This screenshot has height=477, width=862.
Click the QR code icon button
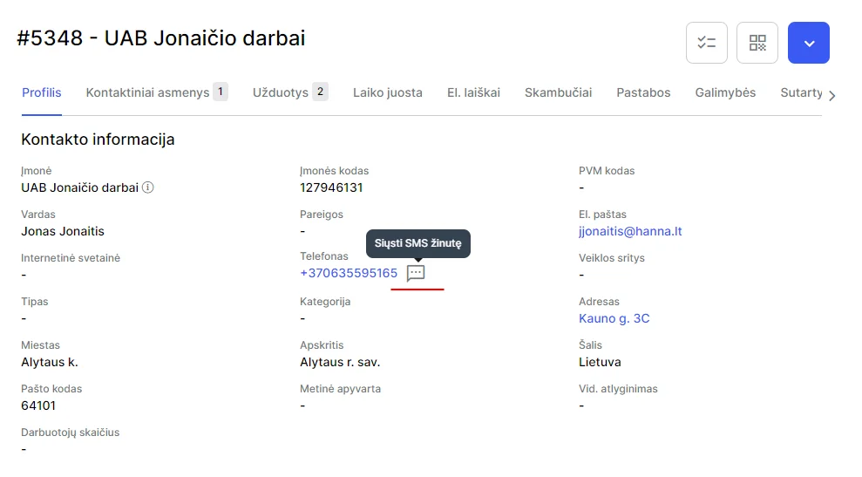pos(757,43)
